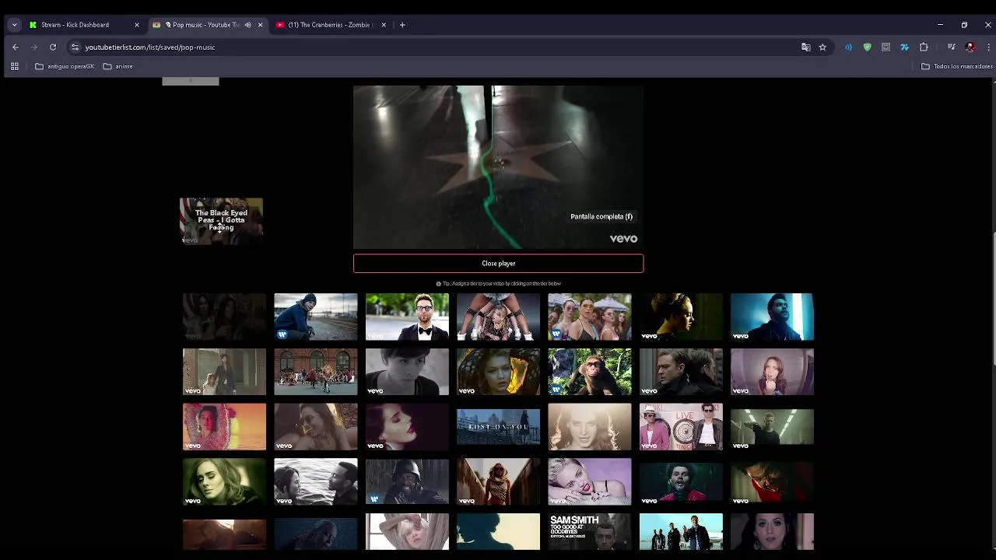Image resolution: width=996 pixels, height=560 pixels.
Task: Open the green shield adblock extension
Action: click(868, 47)
